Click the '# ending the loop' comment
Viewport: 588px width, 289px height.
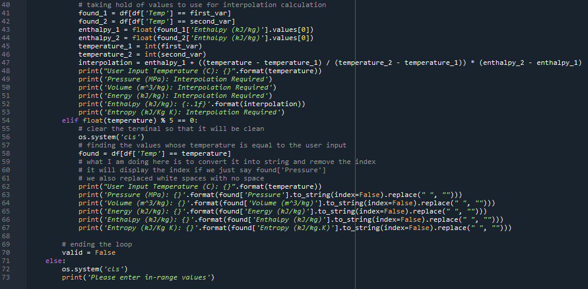[x=97, y=244]
